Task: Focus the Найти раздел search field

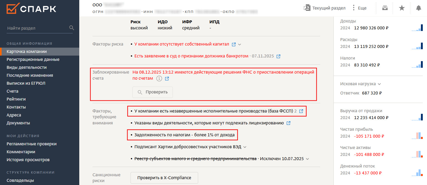Action: tap(37, 28)
